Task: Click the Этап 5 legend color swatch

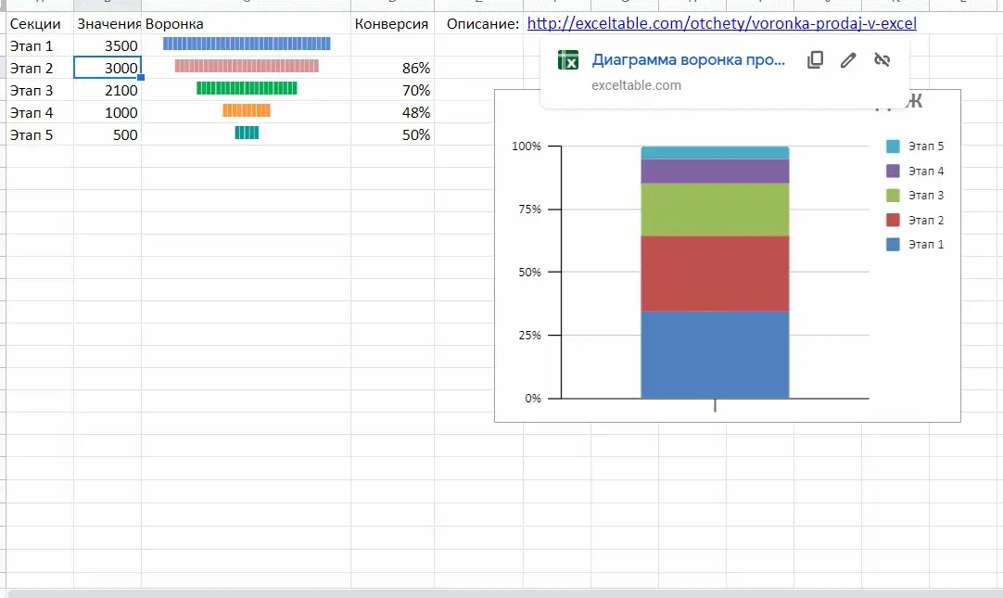Action: pos(893,146)
